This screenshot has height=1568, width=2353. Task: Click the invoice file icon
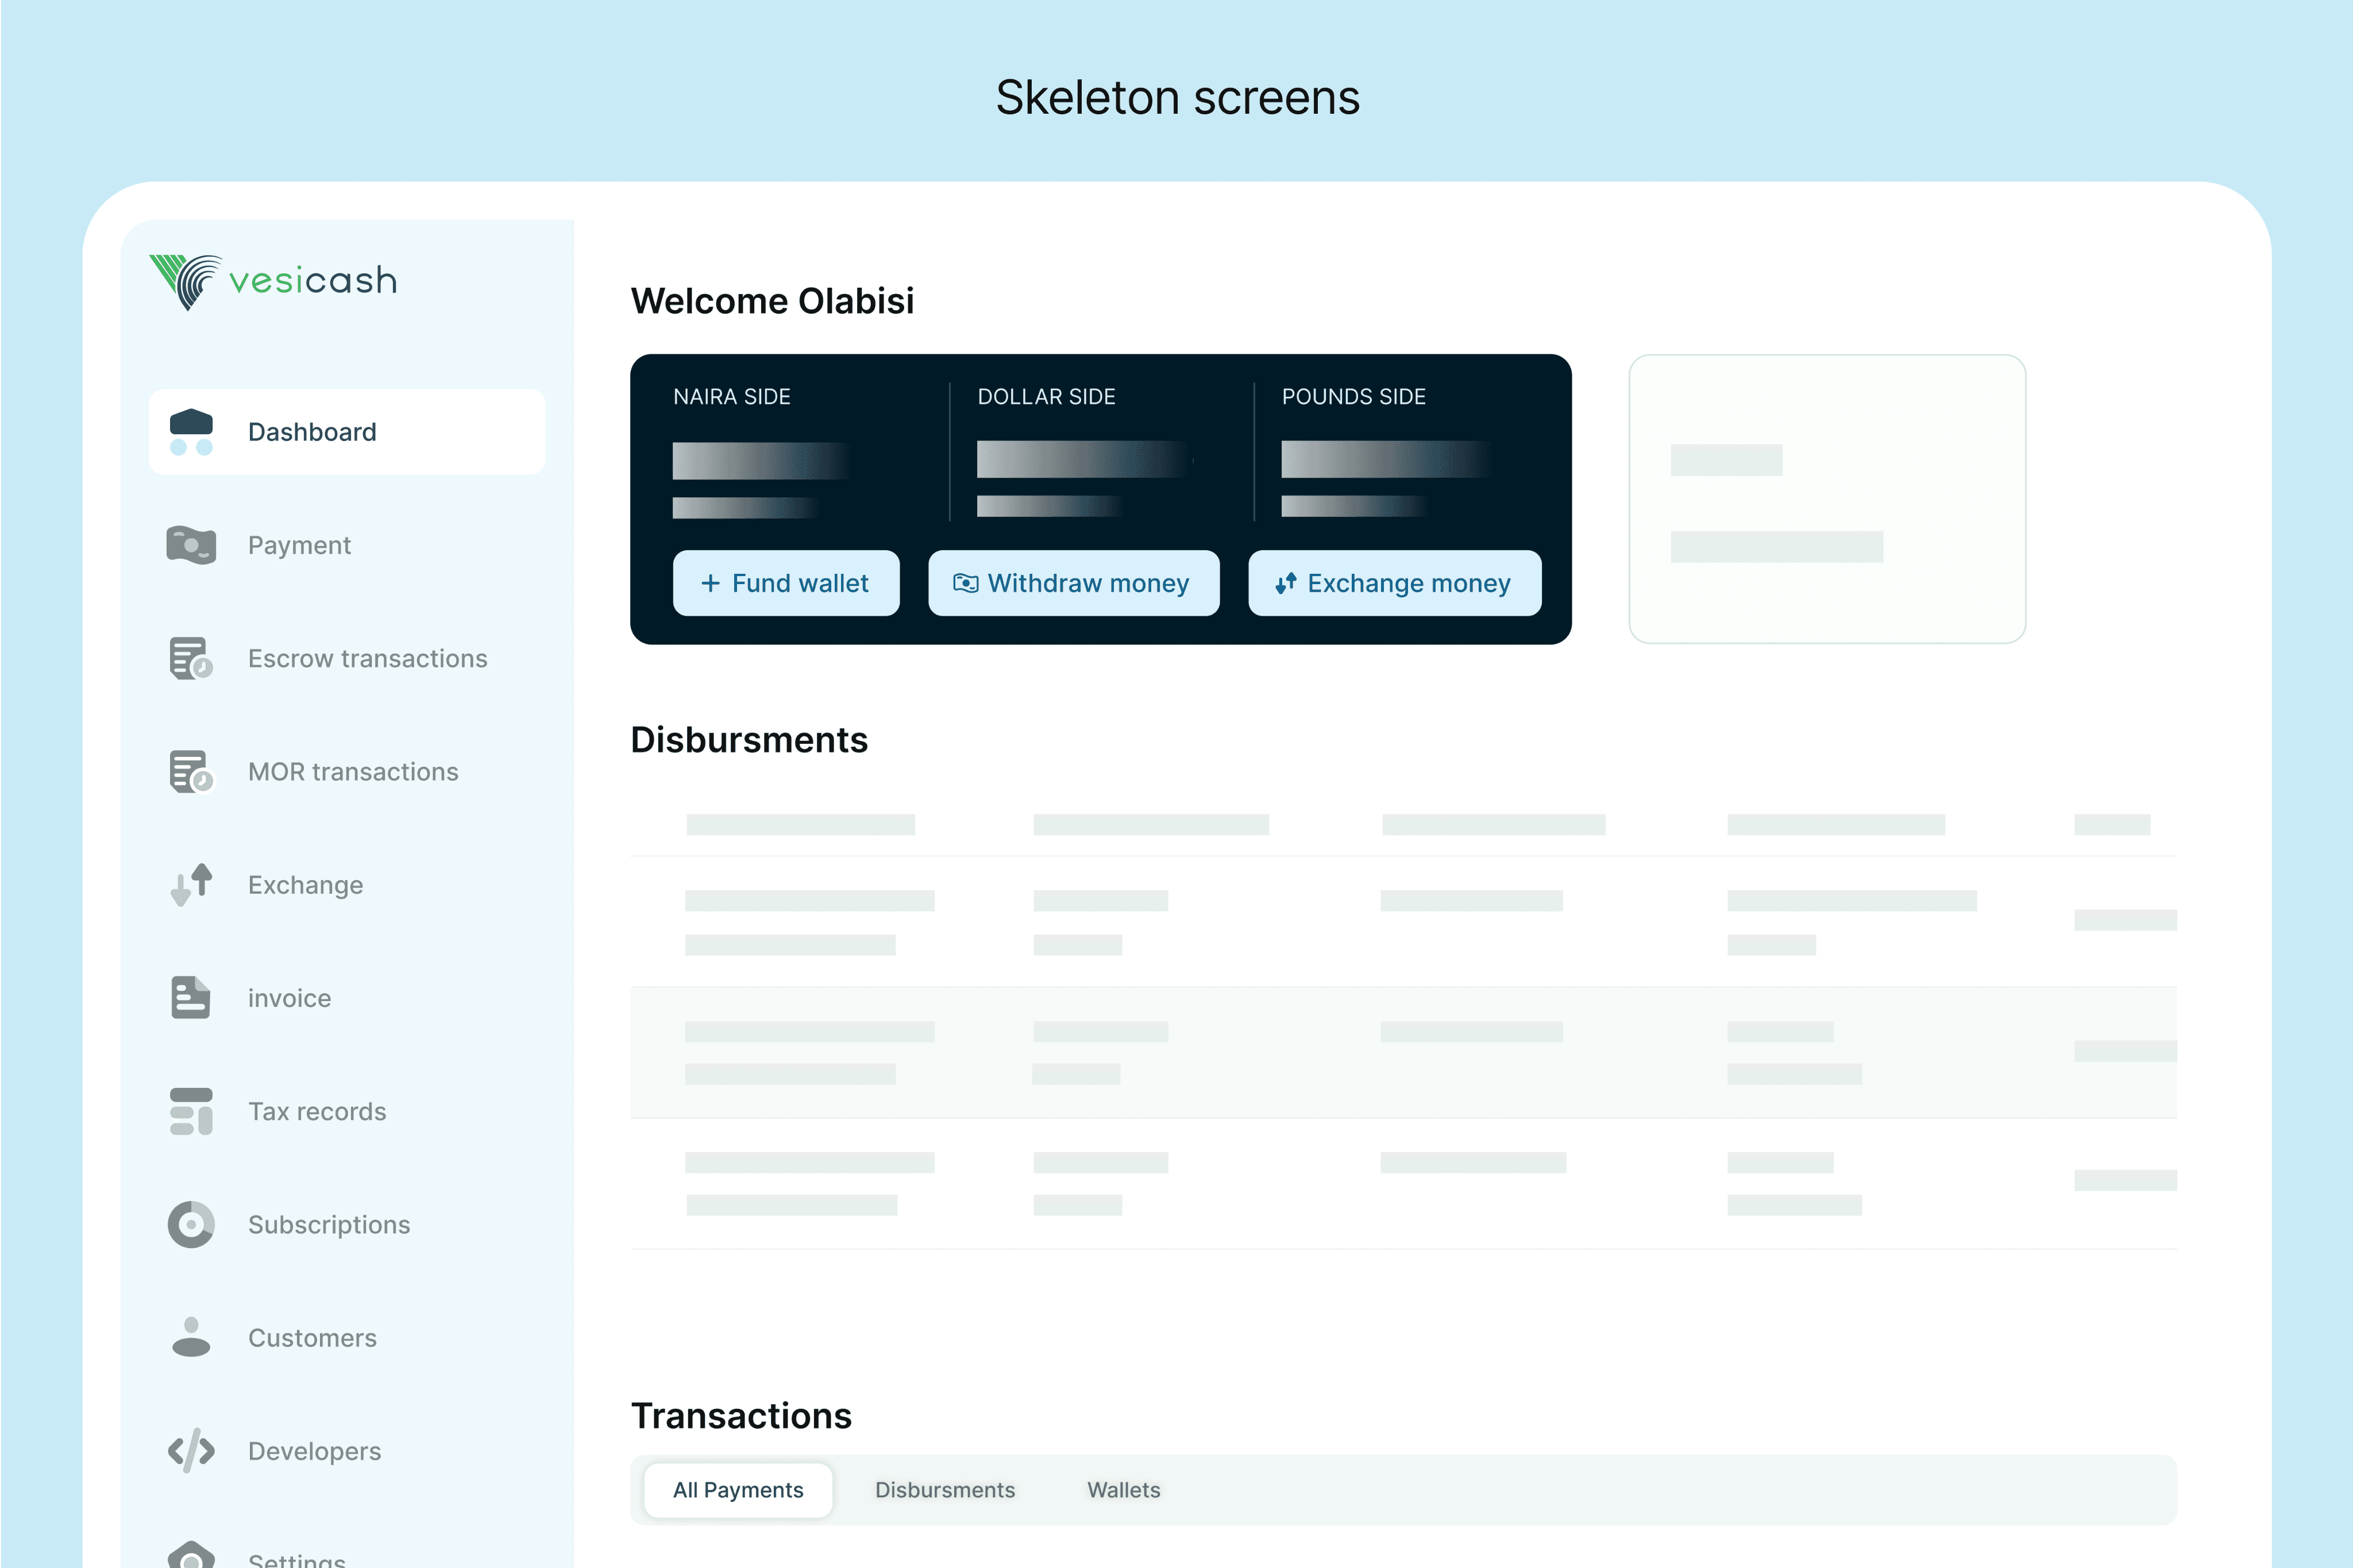point(191,998)
